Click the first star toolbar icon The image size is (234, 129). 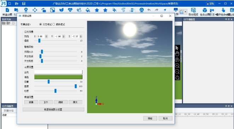97,10
